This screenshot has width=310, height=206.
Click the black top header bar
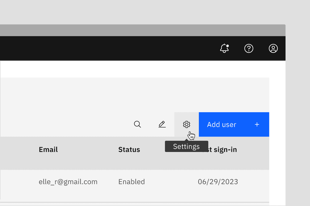coord(108,48)
